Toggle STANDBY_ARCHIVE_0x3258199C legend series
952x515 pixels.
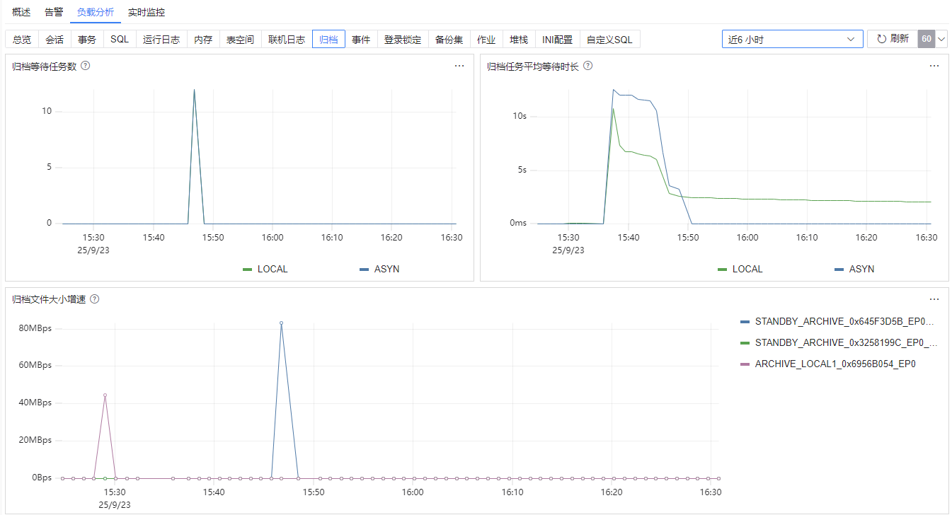point(839,342)
